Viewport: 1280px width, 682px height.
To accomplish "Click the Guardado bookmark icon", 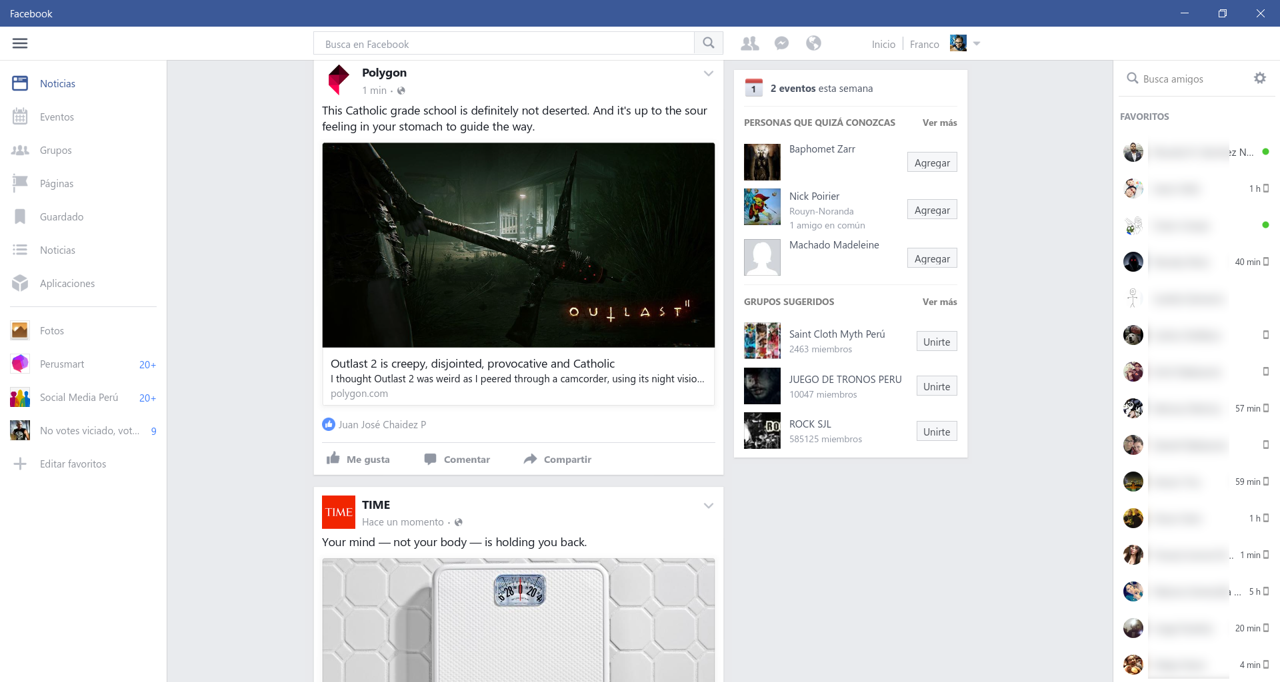I will pos(20,216).
